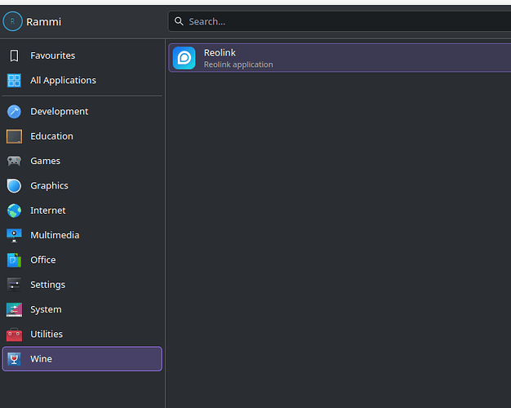Click the All Applications grid icon
The image size is (511, 408).
click(14, 81)
